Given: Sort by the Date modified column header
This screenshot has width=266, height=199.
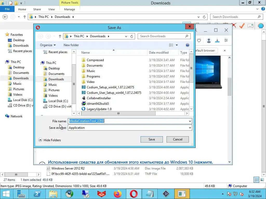Looking at the screenshot, I should [163, 52].
